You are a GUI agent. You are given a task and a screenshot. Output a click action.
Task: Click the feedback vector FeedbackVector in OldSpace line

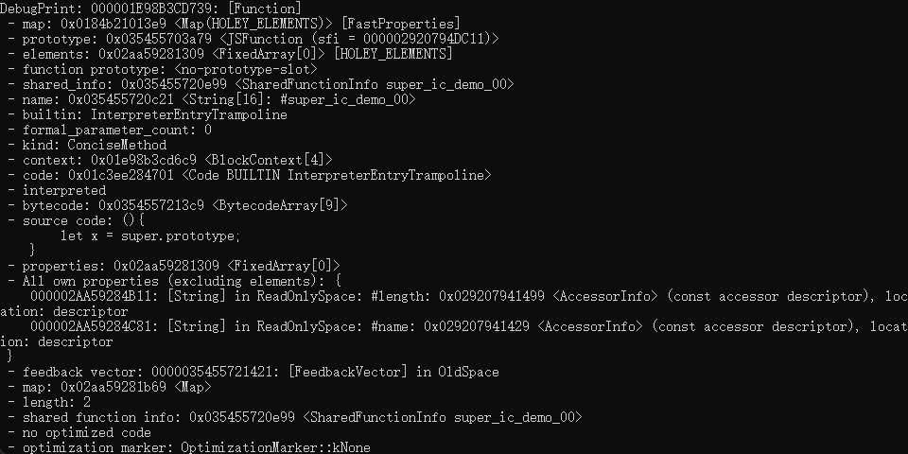coord(253,372)
